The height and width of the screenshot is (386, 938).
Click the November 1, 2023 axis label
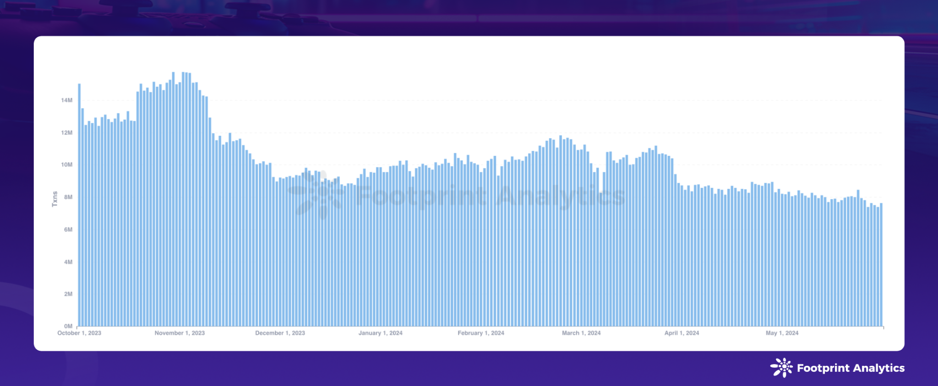coord(180,333)
